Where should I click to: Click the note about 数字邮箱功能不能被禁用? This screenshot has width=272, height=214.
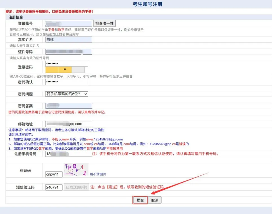pyautogui.click(x=65, y=149)
